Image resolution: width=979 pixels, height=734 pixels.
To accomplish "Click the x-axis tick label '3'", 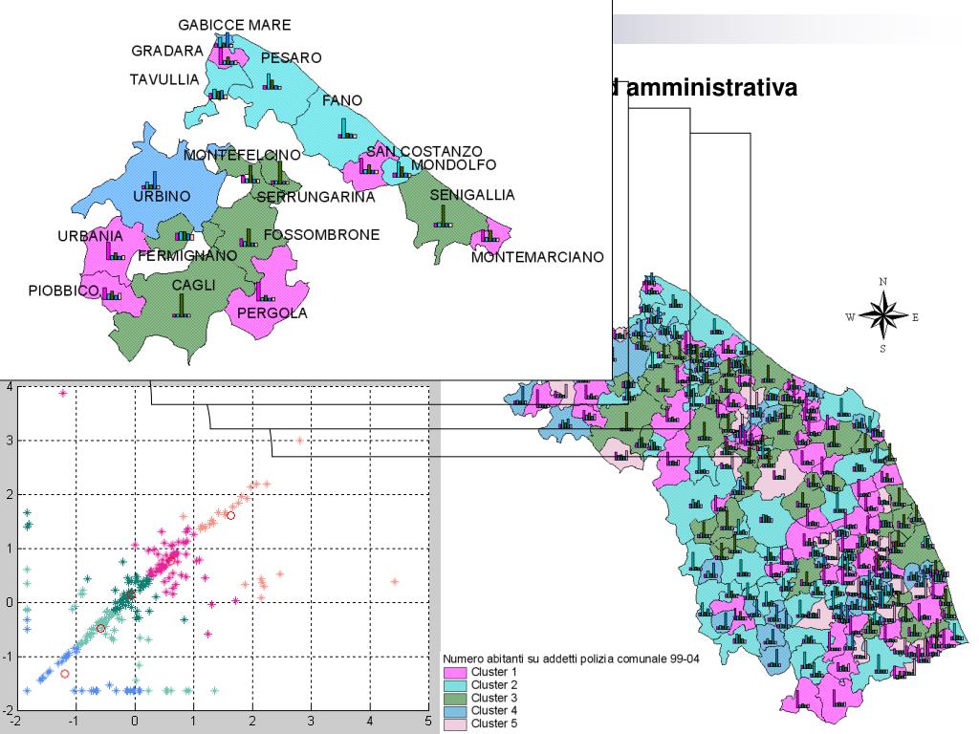I will click(x=311, y=722).
